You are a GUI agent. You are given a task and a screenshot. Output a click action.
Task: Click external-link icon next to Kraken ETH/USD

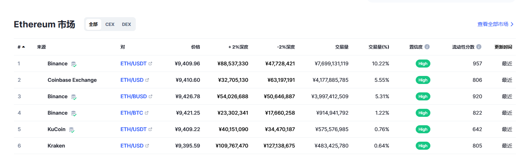[147, 146]
